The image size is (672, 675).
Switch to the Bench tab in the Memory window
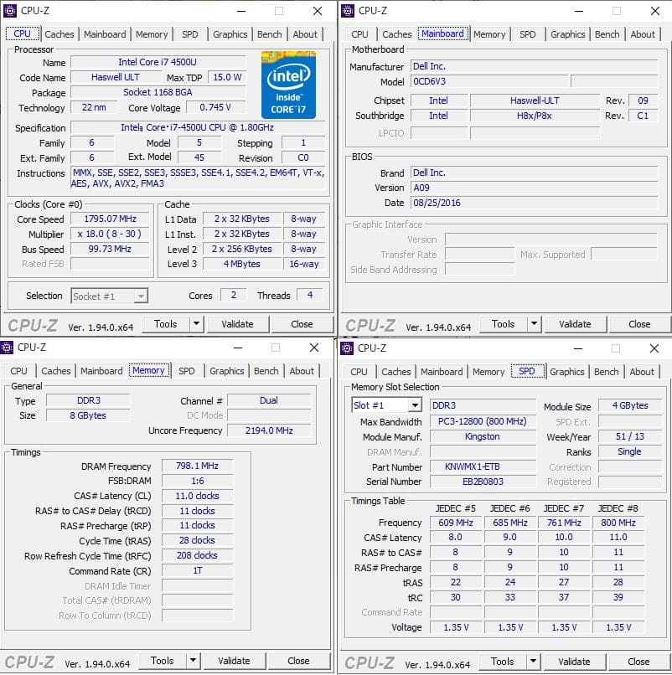click(x=266, y=371)
